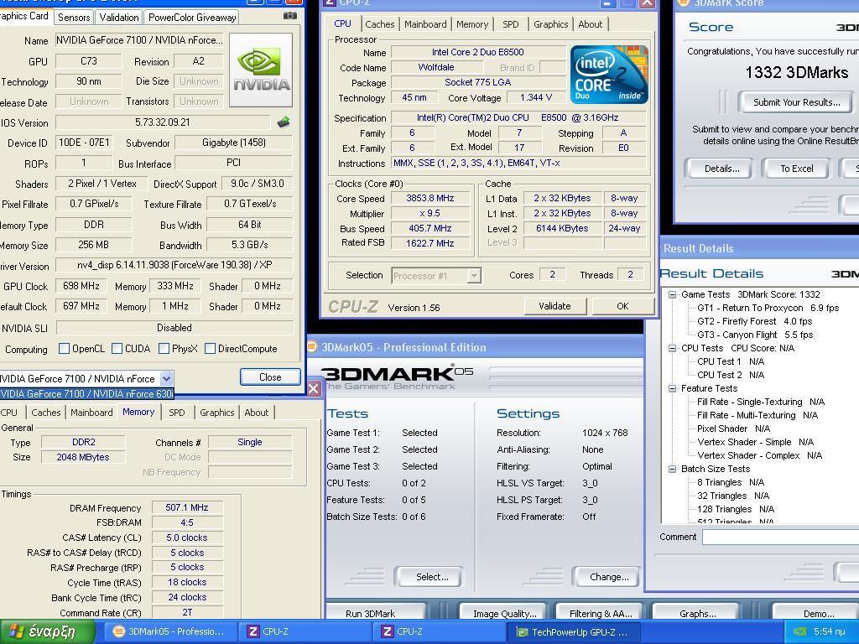This screenshot has width=859, height=644.
Task: Switch to Caches tab in lower CPU-Z
Action: (x=45, y=413)
